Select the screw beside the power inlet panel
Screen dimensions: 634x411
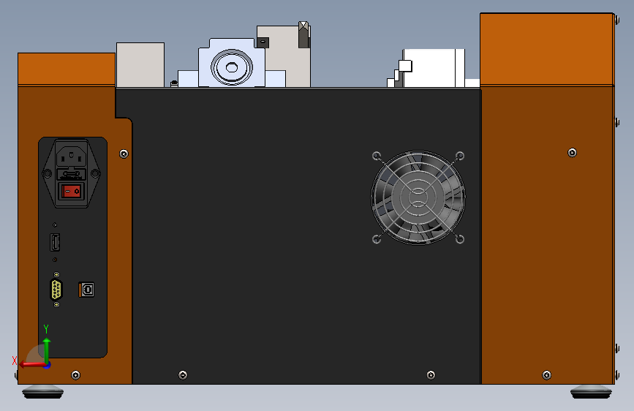pyautogui.click(x=124, y=154)
